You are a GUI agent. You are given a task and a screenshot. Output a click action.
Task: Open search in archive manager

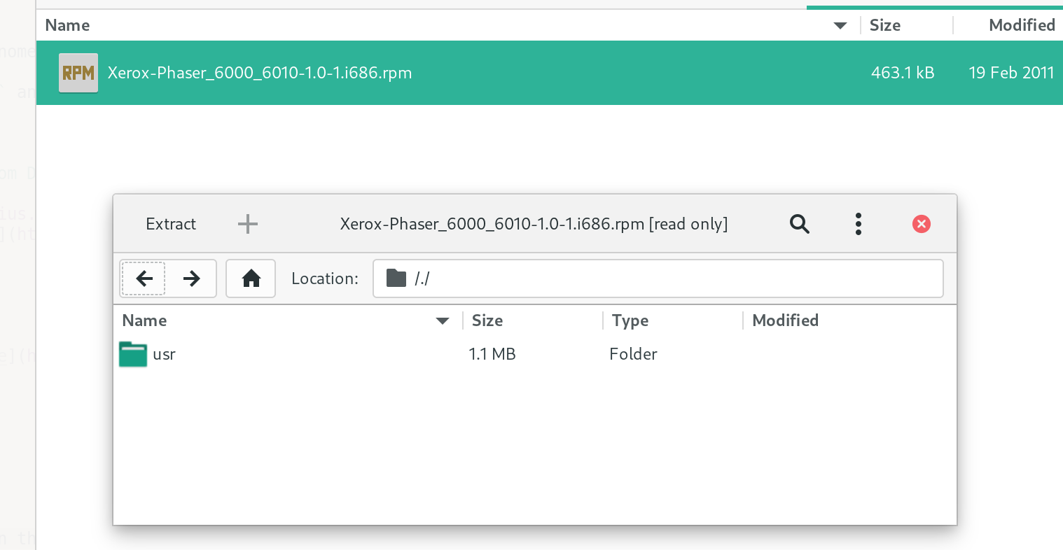coord(800,224)
